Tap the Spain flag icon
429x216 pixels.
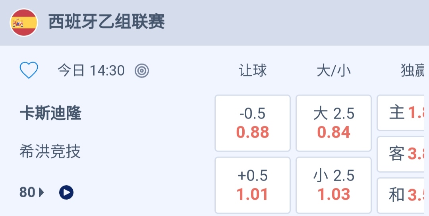(24, 22)
